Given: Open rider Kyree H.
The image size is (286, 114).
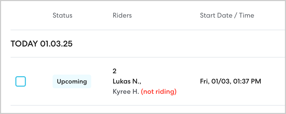Looking at the screenshot, I should [126, 92].
